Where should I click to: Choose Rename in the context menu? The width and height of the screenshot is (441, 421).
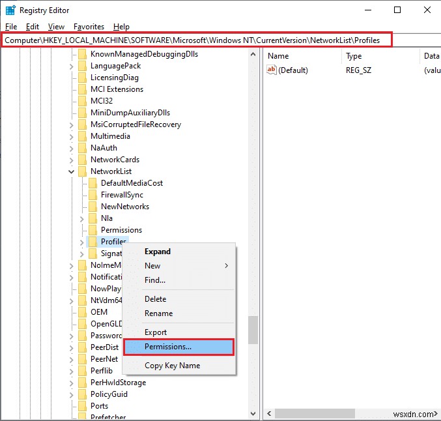(179, 313)
